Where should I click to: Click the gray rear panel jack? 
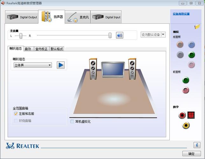[180, 55]
